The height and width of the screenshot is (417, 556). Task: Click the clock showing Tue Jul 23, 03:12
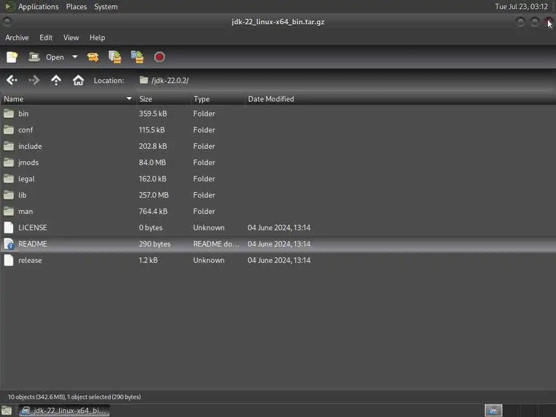(521, 7)
